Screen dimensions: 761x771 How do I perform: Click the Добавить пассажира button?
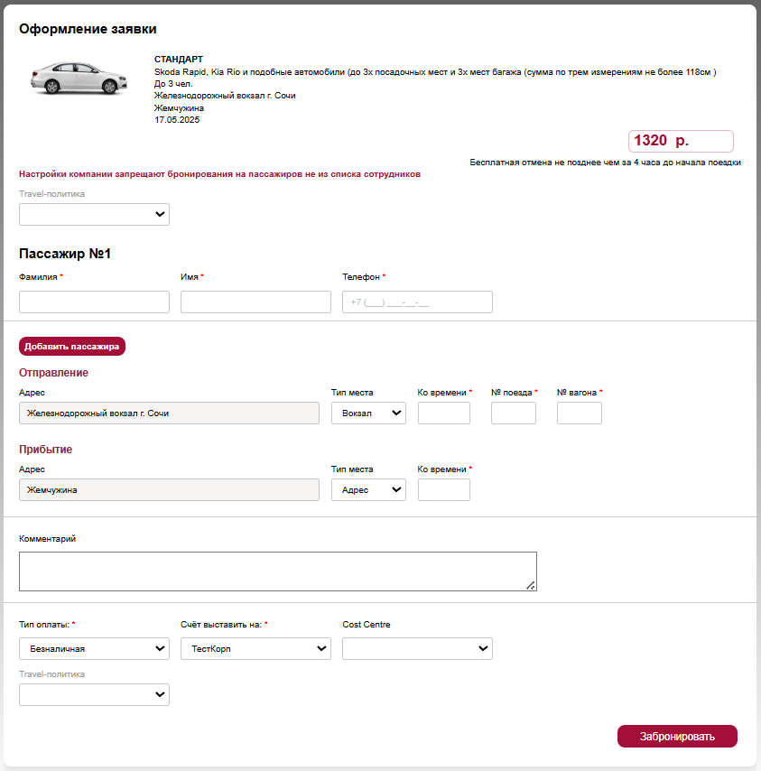[x=72, y=346]
